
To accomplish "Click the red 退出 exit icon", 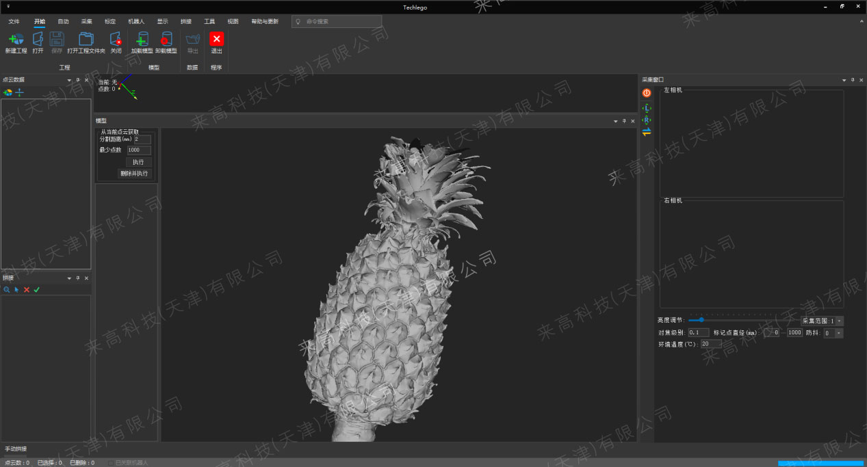I will tap(216, 39).
